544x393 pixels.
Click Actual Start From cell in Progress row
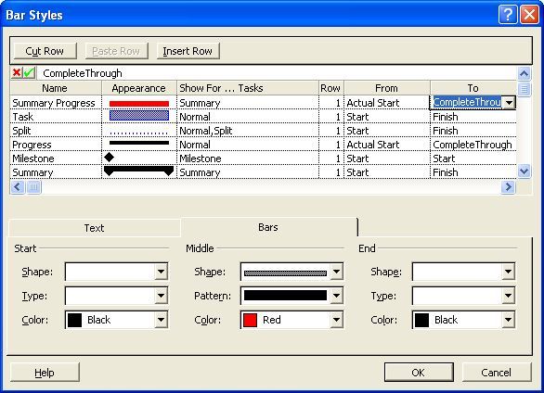[x=387, y=145]
